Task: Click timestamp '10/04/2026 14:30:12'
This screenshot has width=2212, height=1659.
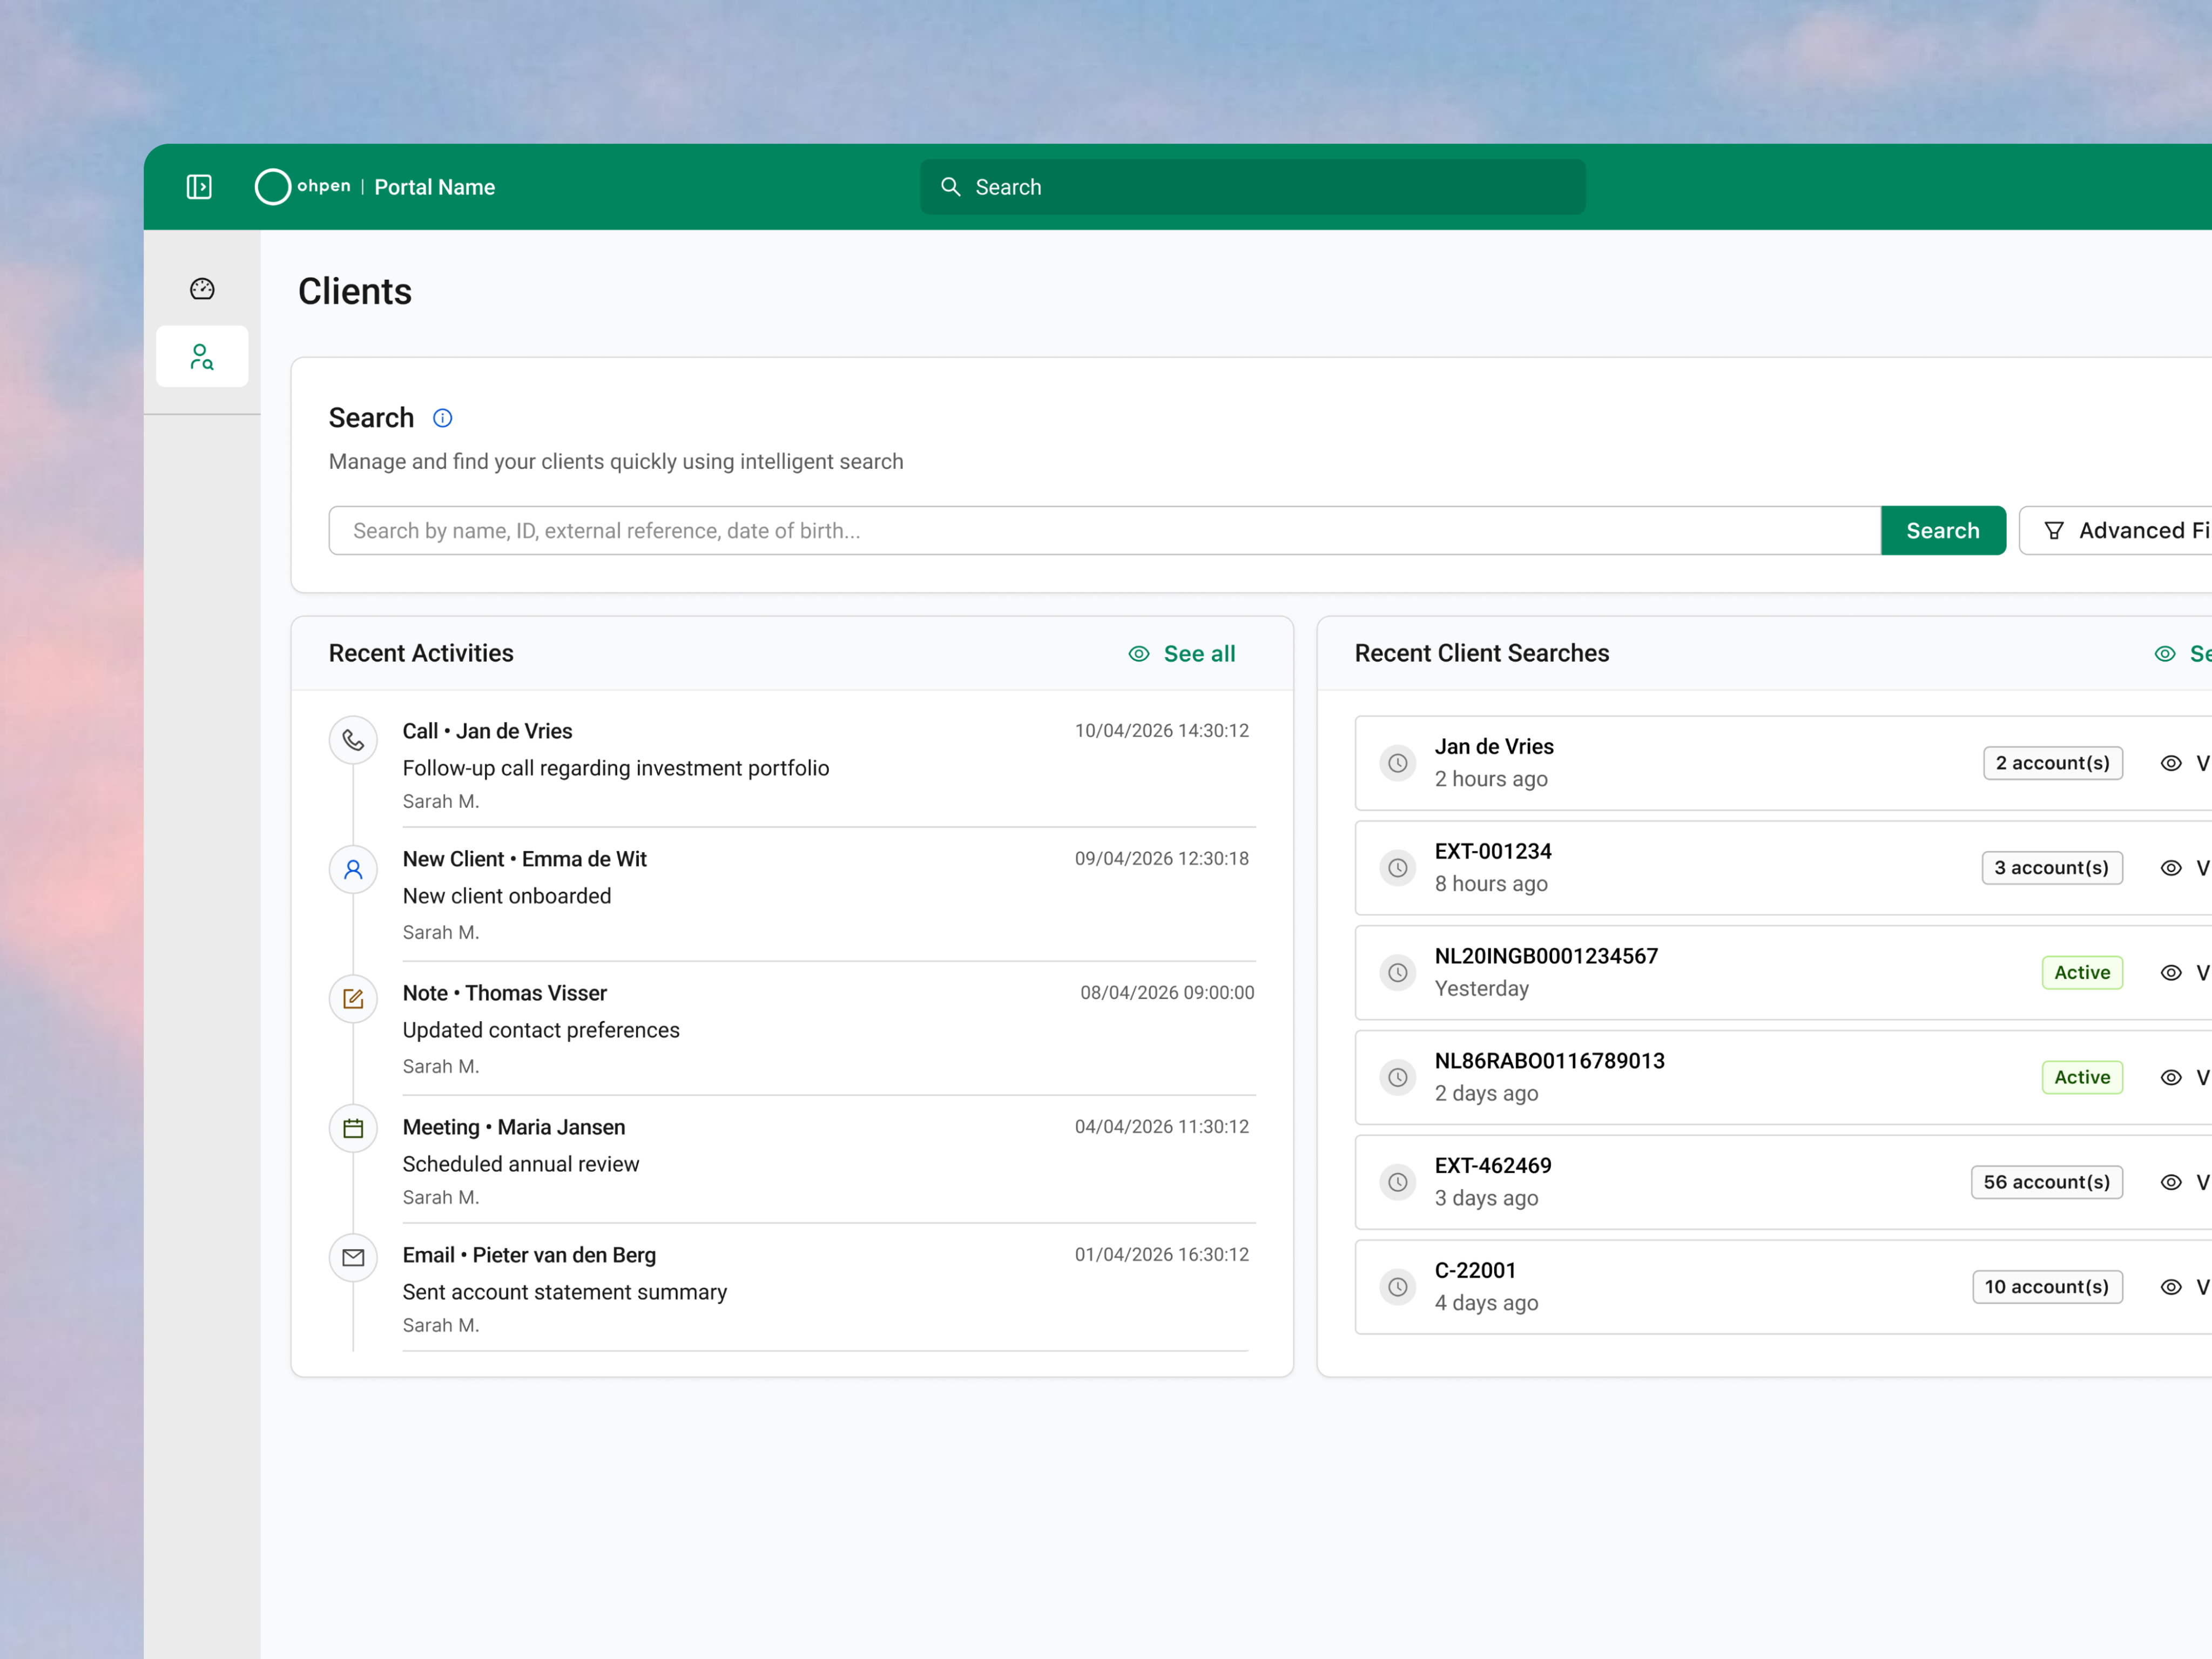Action: coord(1162,731)
